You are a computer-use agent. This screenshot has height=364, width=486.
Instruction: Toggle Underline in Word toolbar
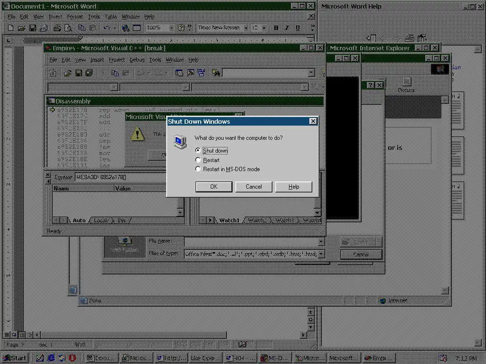(298, 28)
